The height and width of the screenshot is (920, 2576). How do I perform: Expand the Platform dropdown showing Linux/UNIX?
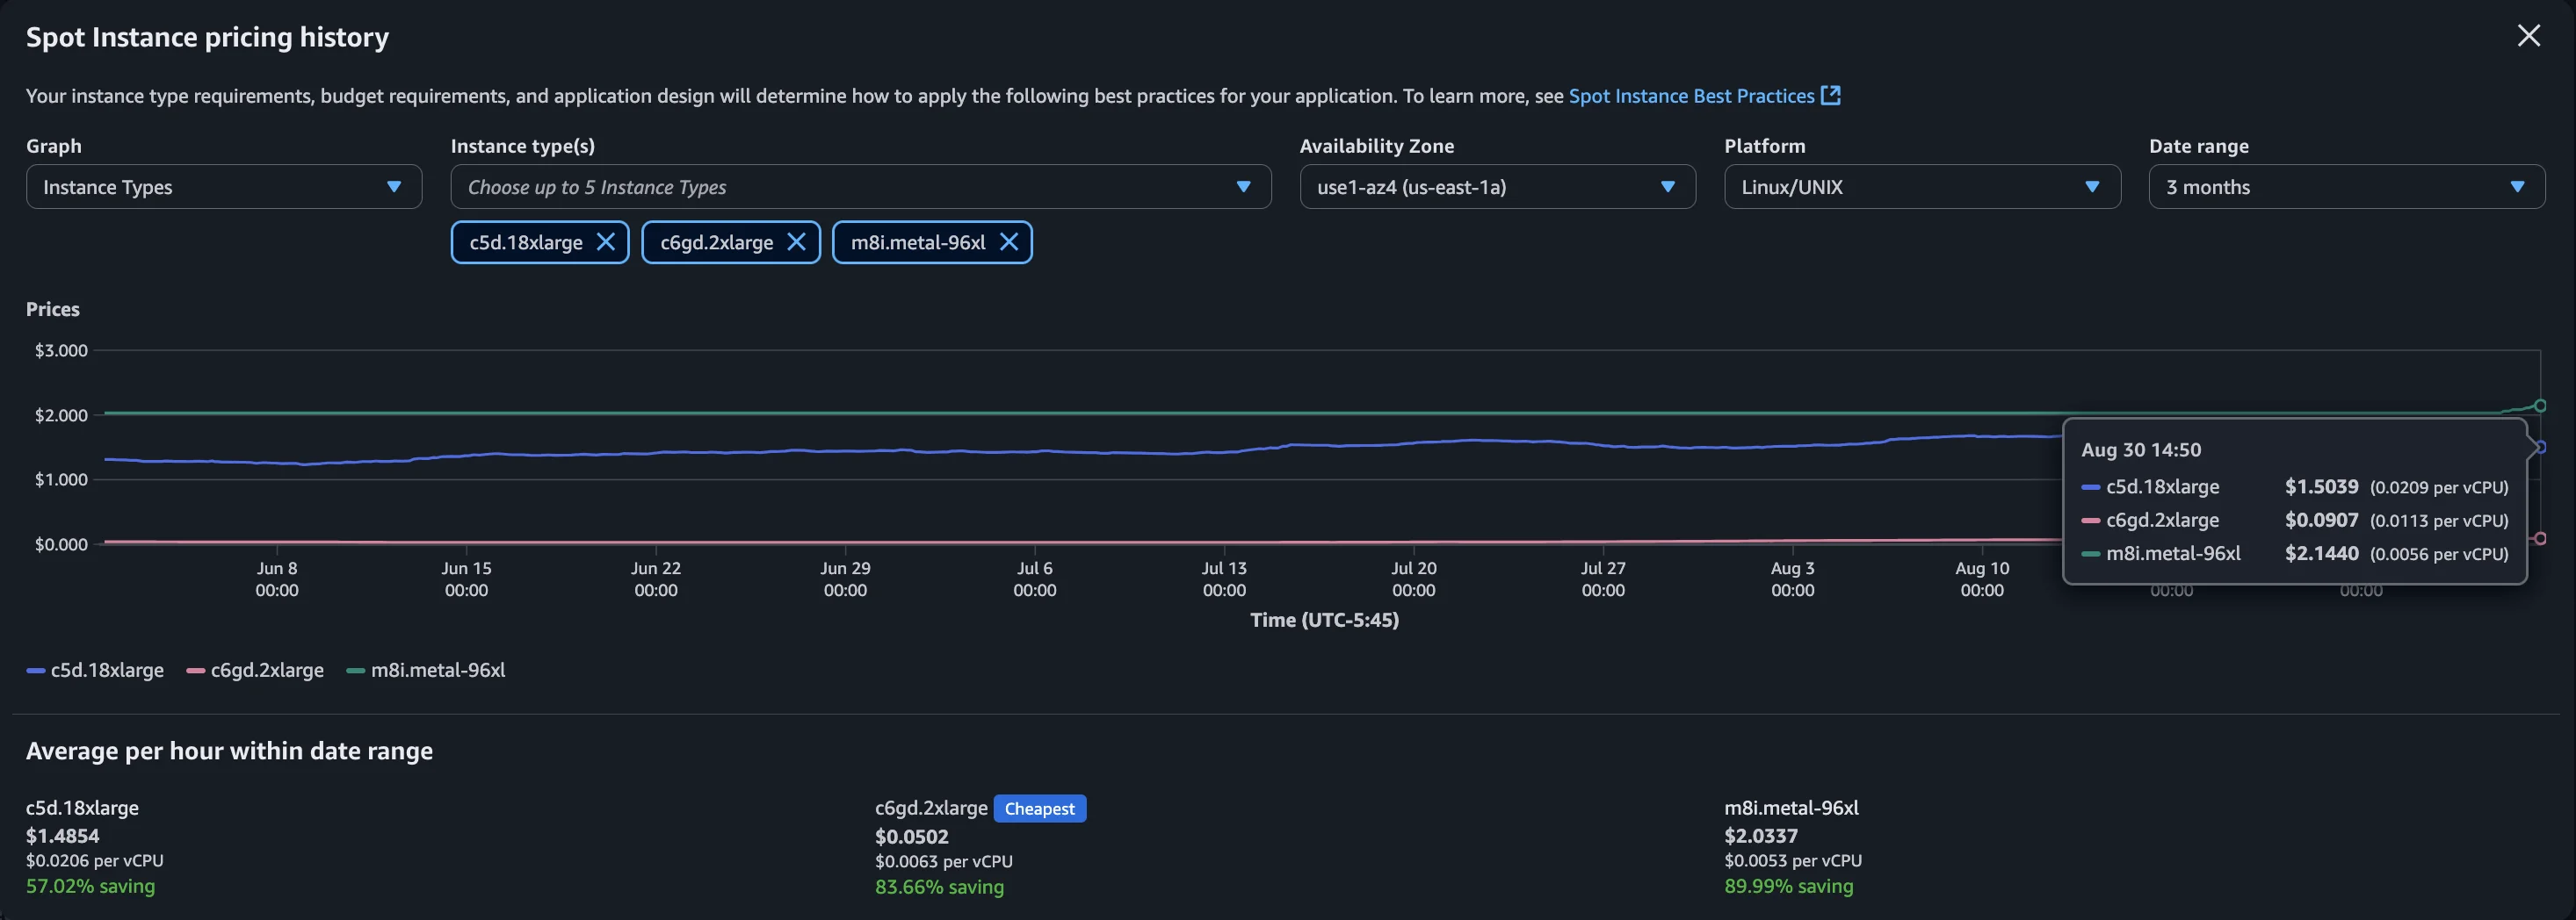1922,187
